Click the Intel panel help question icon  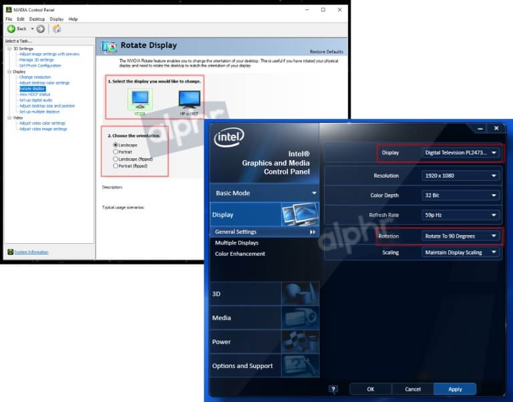333,389
